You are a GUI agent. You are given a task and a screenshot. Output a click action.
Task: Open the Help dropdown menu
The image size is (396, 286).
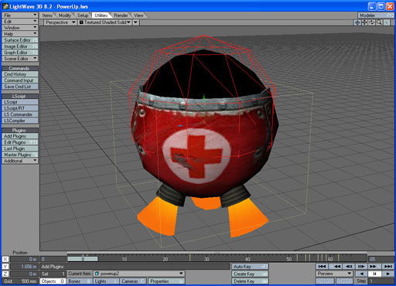point(20,34)
